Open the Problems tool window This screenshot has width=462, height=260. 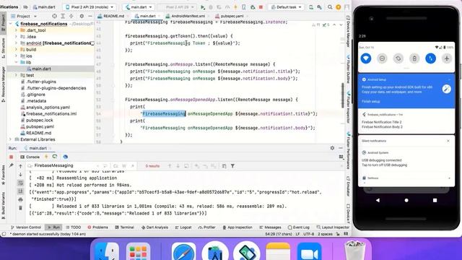pyautogui.click(x=98, y=227)
